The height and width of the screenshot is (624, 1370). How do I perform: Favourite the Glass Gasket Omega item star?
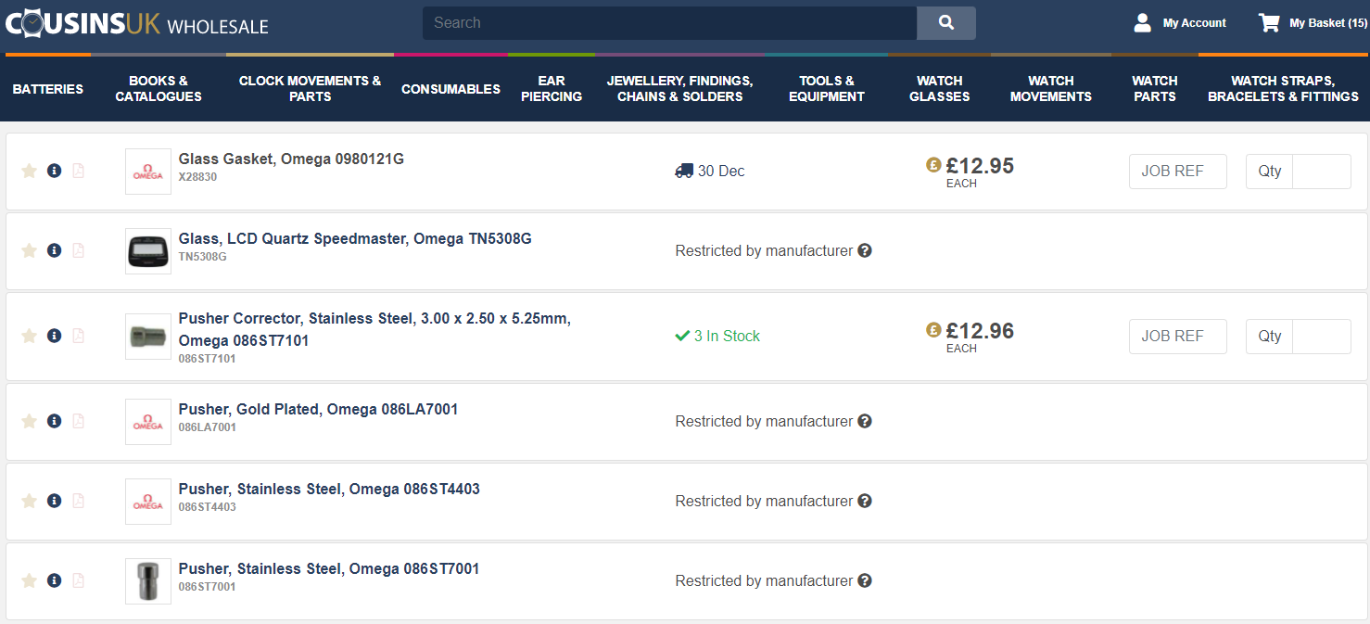(29, 171)
